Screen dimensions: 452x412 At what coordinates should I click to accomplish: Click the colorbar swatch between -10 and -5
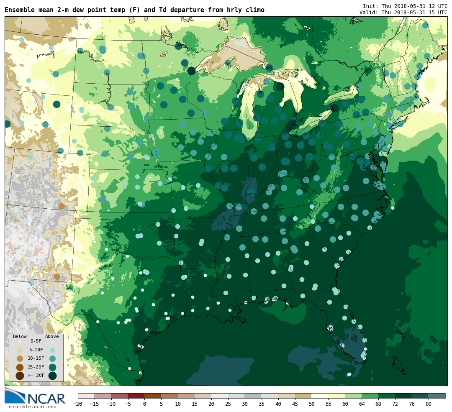[119, 396]
